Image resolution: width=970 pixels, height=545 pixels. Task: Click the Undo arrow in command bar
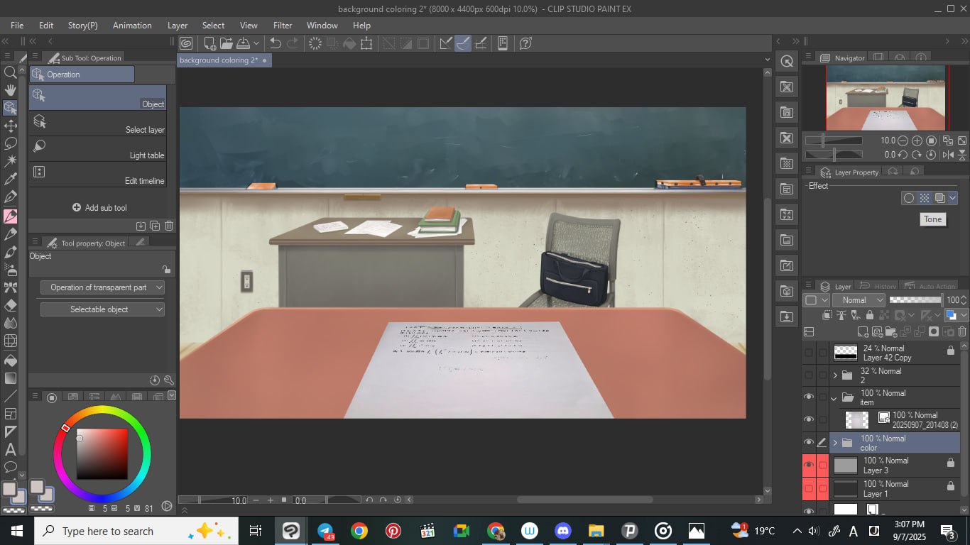(276, 43)
